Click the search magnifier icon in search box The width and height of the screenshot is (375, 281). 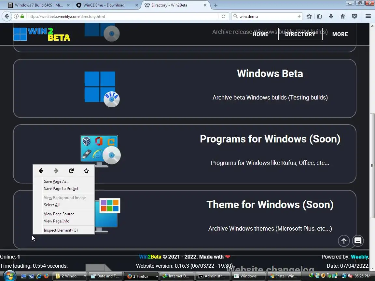235,16
